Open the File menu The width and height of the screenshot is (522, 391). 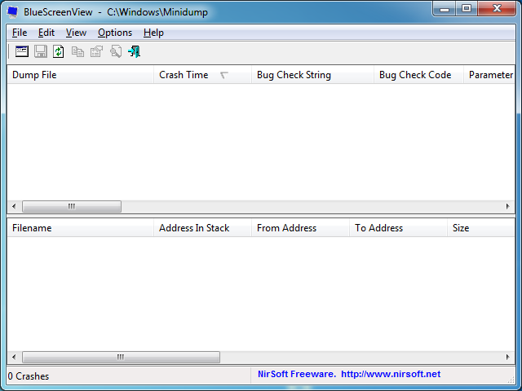20,33
